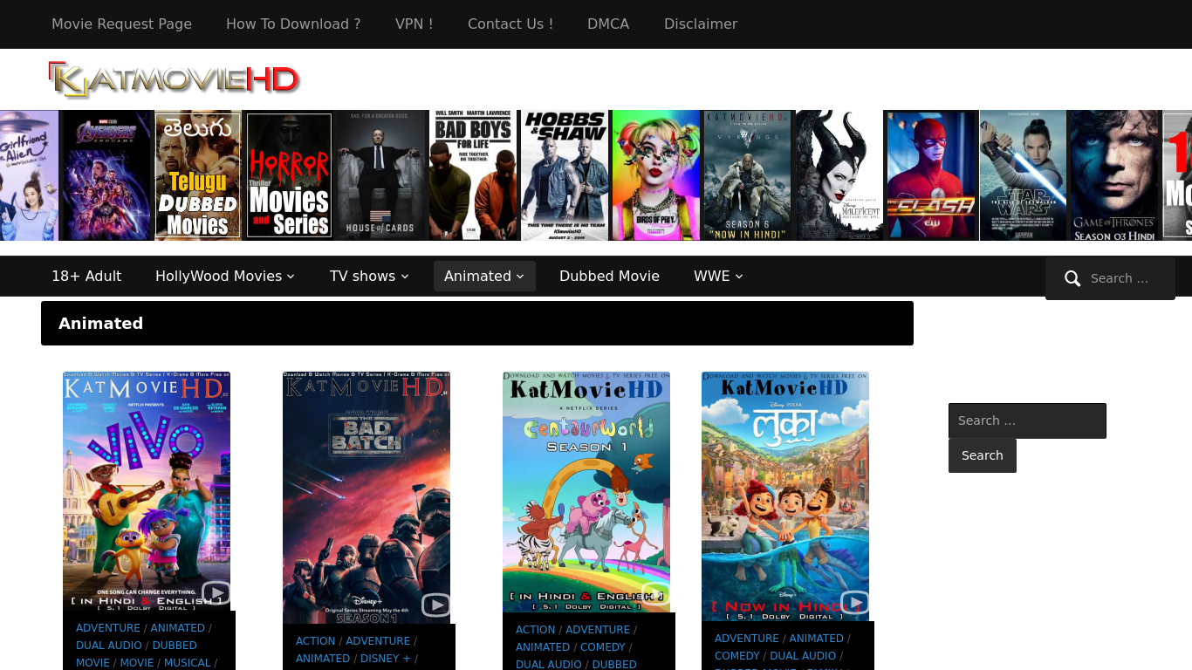Open the Star Wars Bad Batch poster
The width and height of the screenshot is (1192, 670).
[x=367, y=497]
